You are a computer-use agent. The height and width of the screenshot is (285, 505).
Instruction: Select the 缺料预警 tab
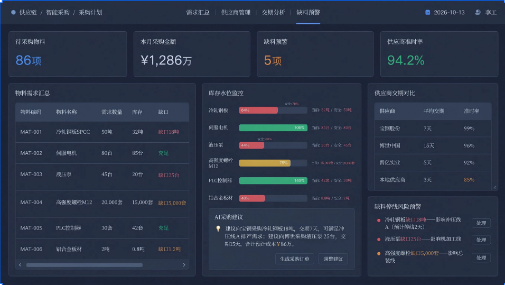click(x=308, y=12)
